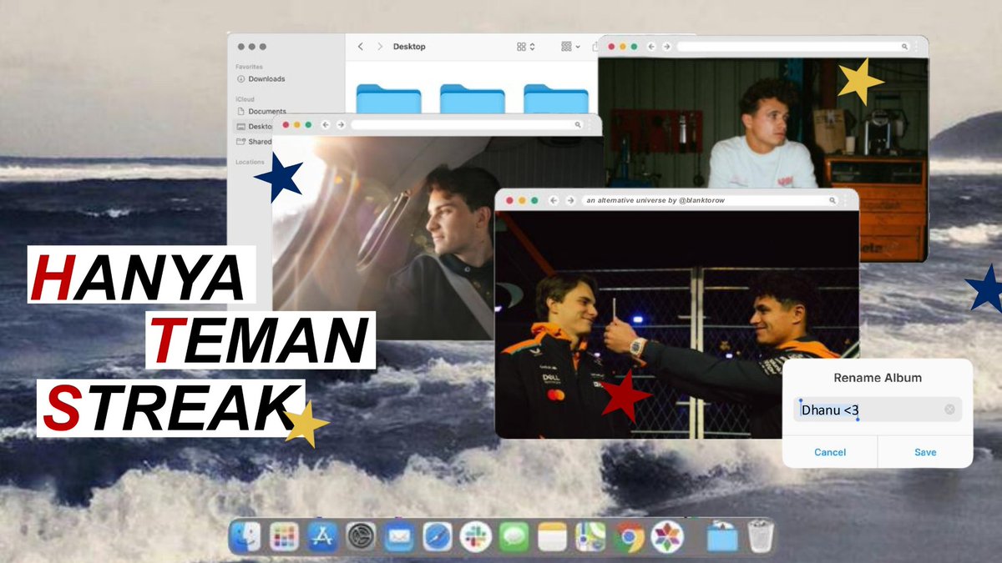
Task: Select Shared in Finder sidebar
Action: pos(255,142)
